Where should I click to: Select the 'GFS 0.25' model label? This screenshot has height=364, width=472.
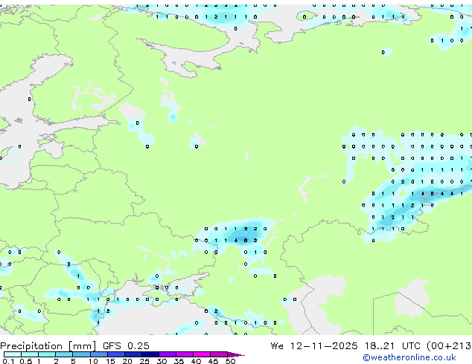point(126,346)
